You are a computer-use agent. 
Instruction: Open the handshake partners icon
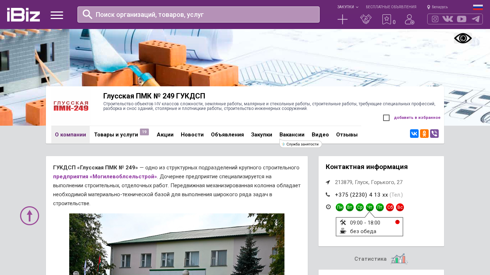point(366,19)
